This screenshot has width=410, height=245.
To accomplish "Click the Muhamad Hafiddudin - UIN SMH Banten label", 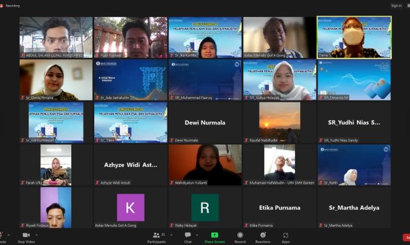I will pyautogui.click(x=282, y=182).
